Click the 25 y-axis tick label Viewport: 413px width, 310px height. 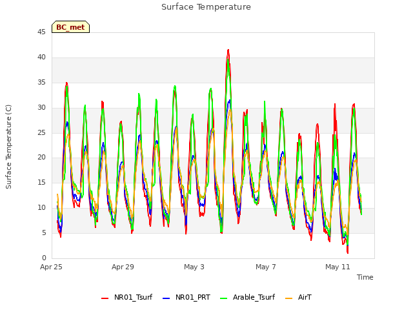click(x=41, y=132)
